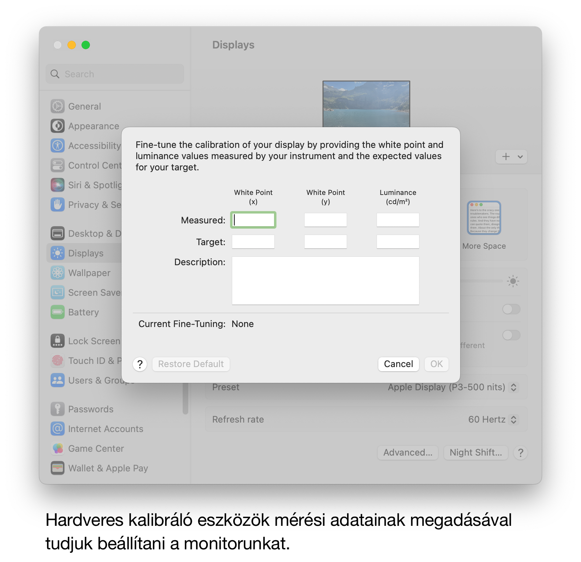Select Touch ID fingerprint icon
Screen dimensions: 581x562
[x=58, y=360]
